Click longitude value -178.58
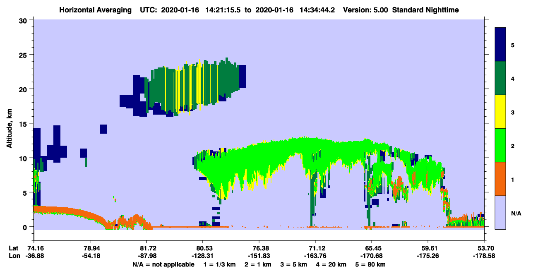Screen dimensions: 538x276 point(484,256)
